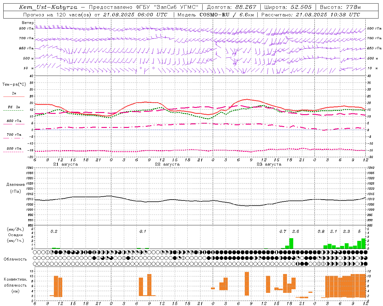This screenshot has width=383, height=306.
Task: Click the Td 2м dew point legend label
Action: 14,107
